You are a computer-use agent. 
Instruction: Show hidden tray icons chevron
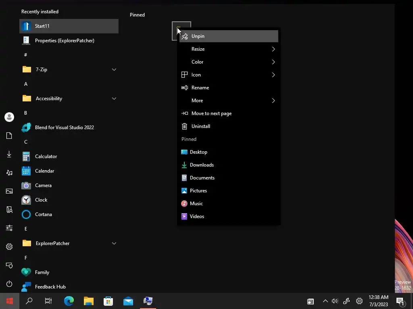pos(325,301)
